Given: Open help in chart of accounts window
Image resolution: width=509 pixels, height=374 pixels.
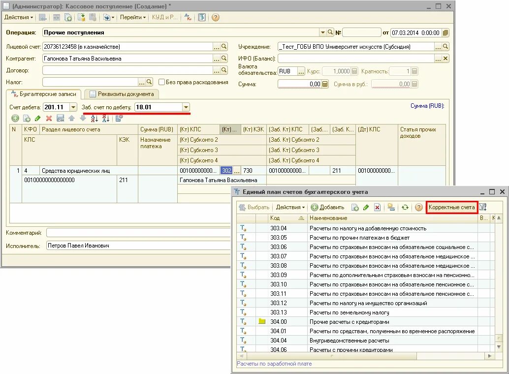Looking at the screenshot, I should pos(419,207).
